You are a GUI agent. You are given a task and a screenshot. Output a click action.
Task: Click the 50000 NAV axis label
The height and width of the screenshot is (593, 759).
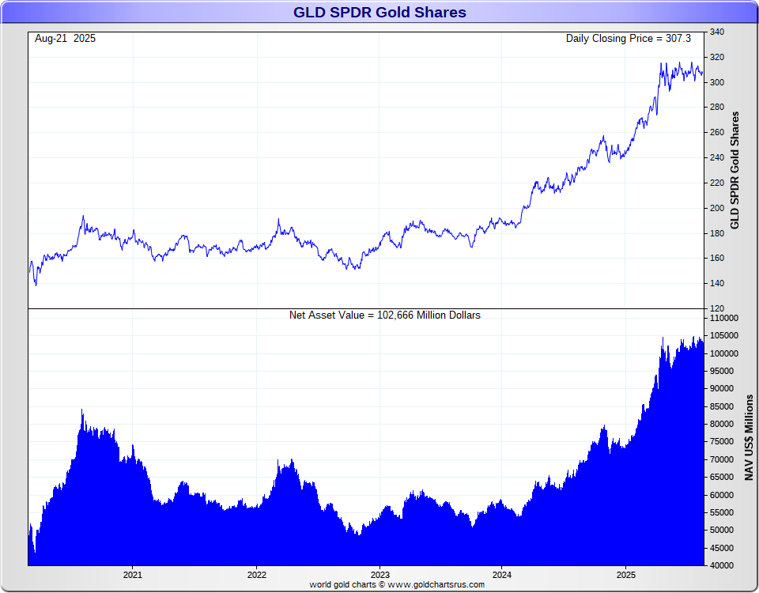click(722, 530)
